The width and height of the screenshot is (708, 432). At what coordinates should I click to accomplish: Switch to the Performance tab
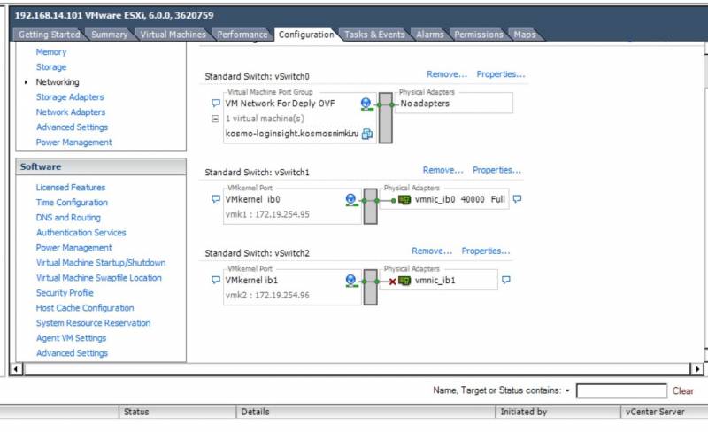coord(242,35)
